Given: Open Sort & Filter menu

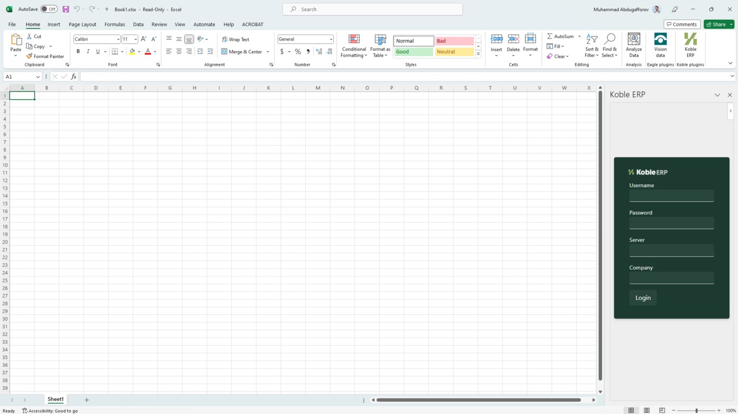Looking at the screenshot, I should [592, 46].
